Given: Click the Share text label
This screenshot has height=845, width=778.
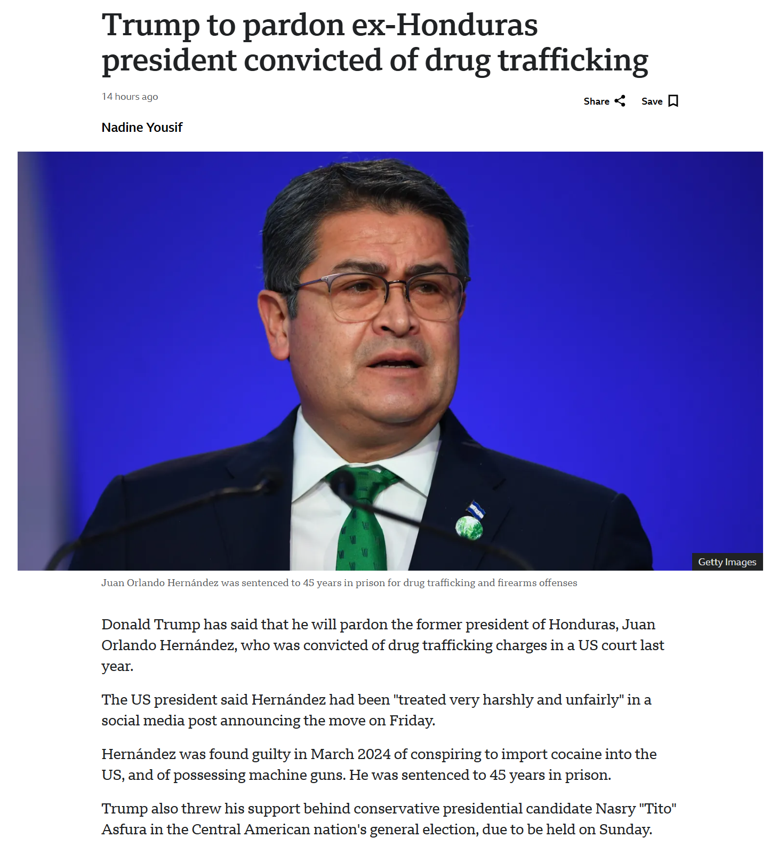Looking at the screenshot, I should point(596,101).
